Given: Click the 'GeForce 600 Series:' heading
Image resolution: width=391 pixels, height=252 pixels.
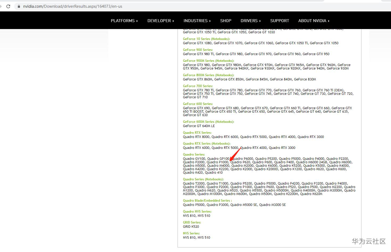Looking at the screenshot, I should 198,104.
